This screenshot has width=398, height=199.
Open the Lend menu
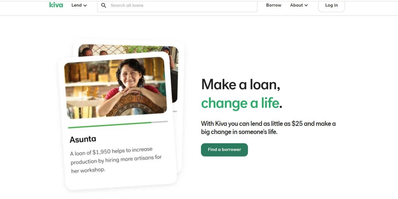tap(79, 5)
